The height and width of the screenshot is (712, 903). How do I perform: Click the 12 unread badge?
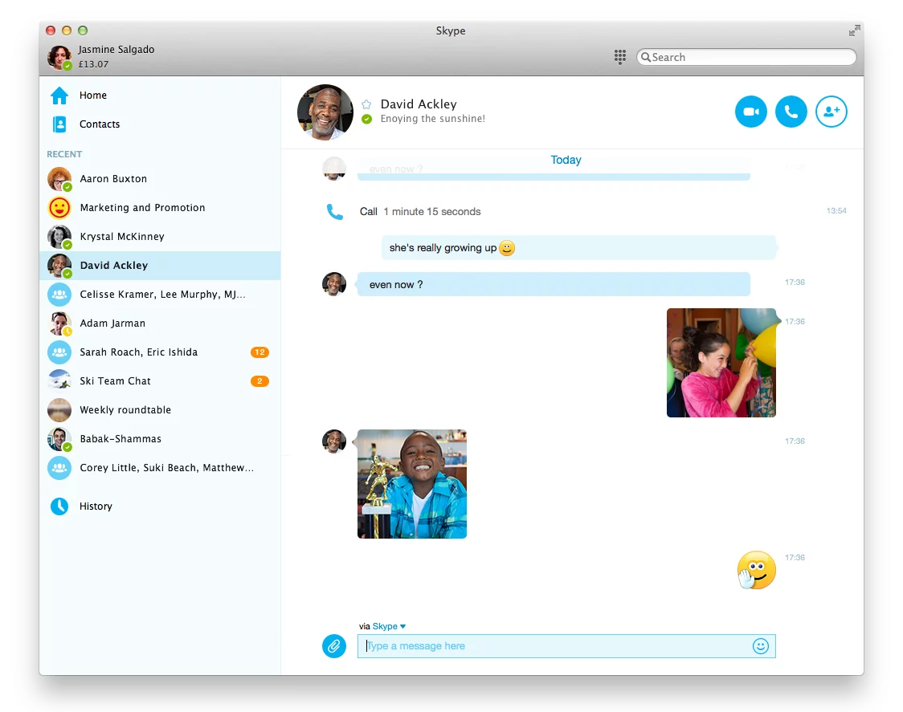259,352
